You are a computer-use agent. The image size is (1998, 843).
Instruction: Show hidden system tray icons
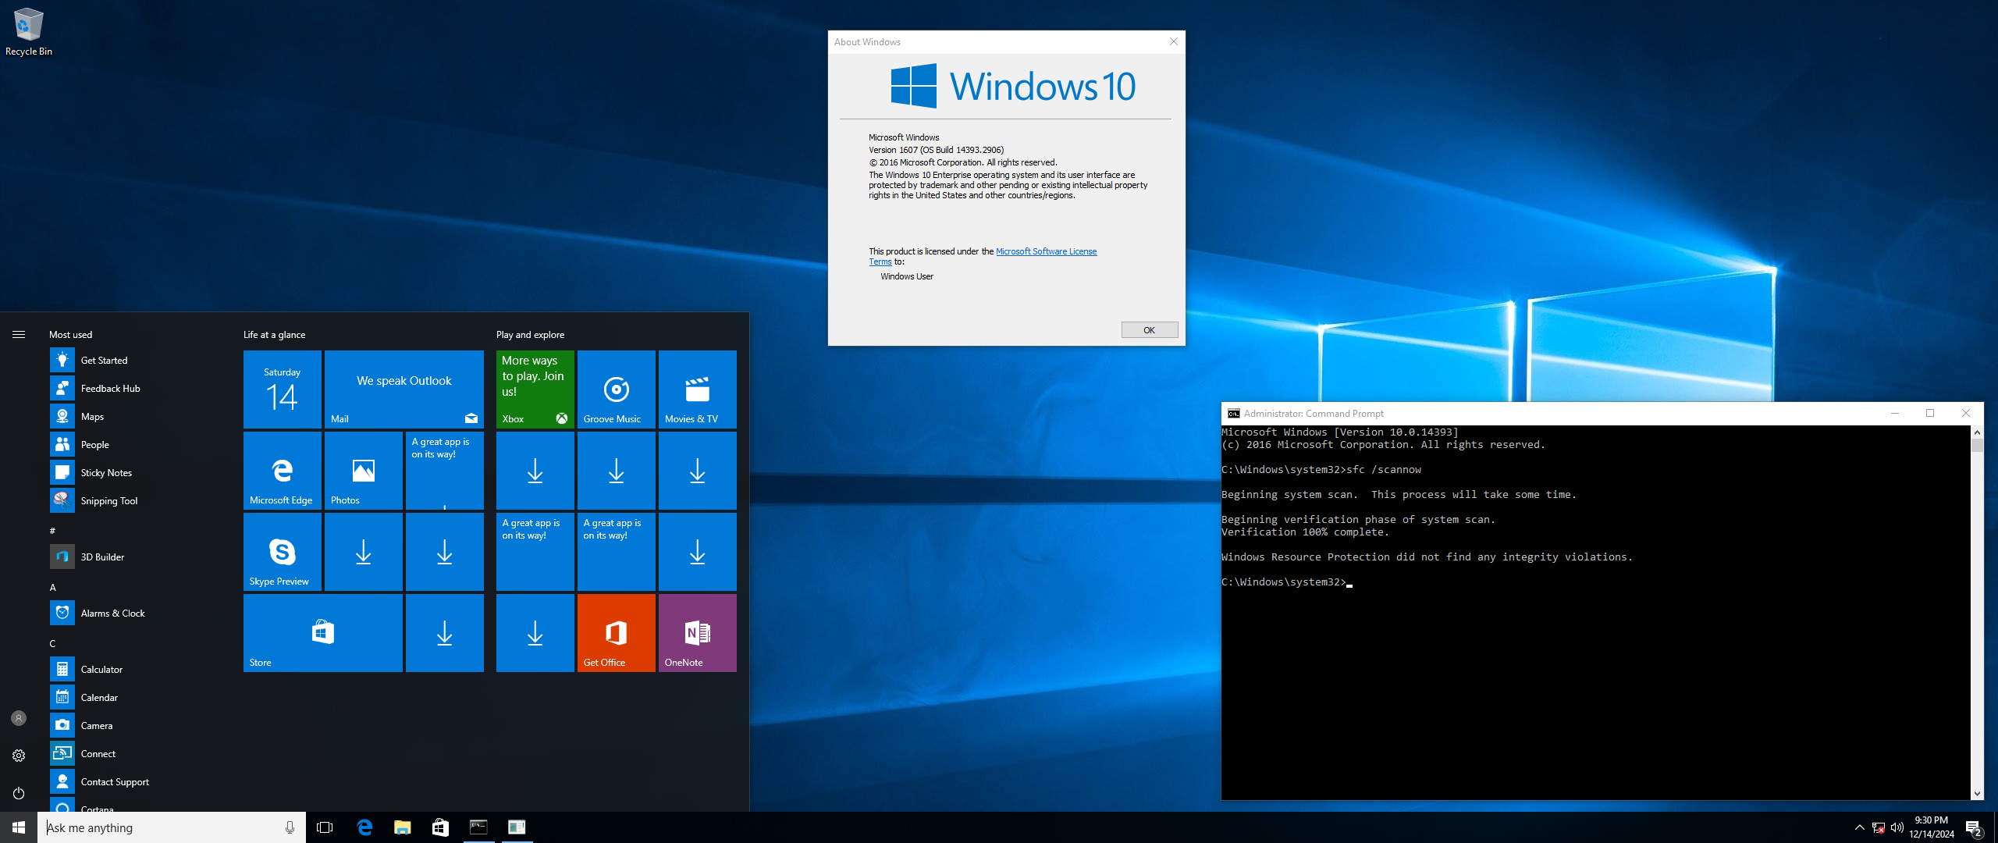(1859, 827)
